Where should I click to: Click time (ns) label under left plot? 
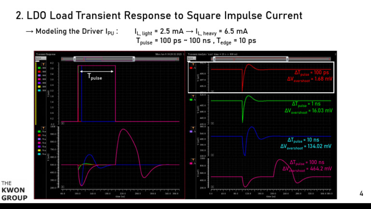click(120, 196)
